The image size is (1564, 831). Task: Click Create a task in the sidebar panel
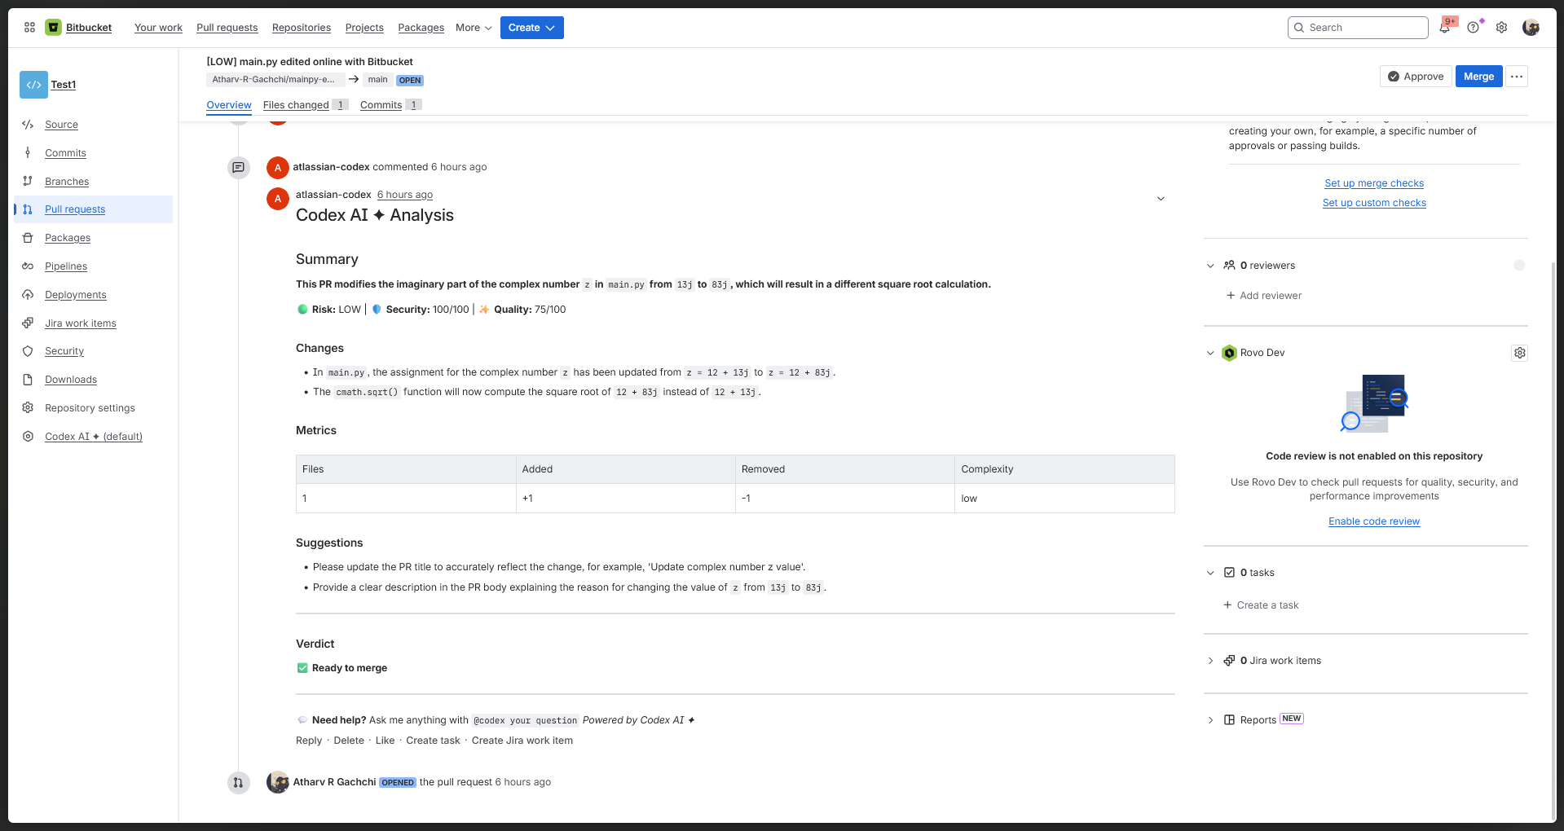pyautogui.click(x=1261, y=605)
